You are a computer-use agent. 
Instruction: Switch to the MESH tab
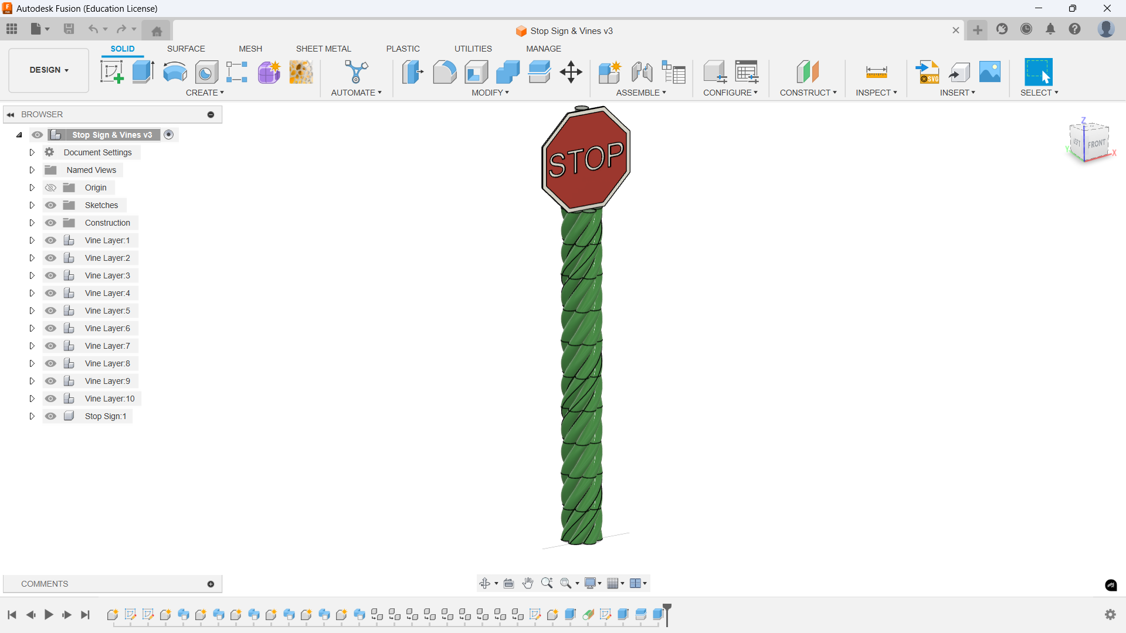point(250,49)
